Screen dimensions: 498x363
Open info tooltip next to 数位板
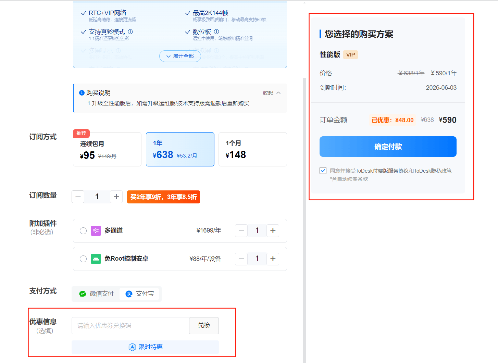[216, 32]
